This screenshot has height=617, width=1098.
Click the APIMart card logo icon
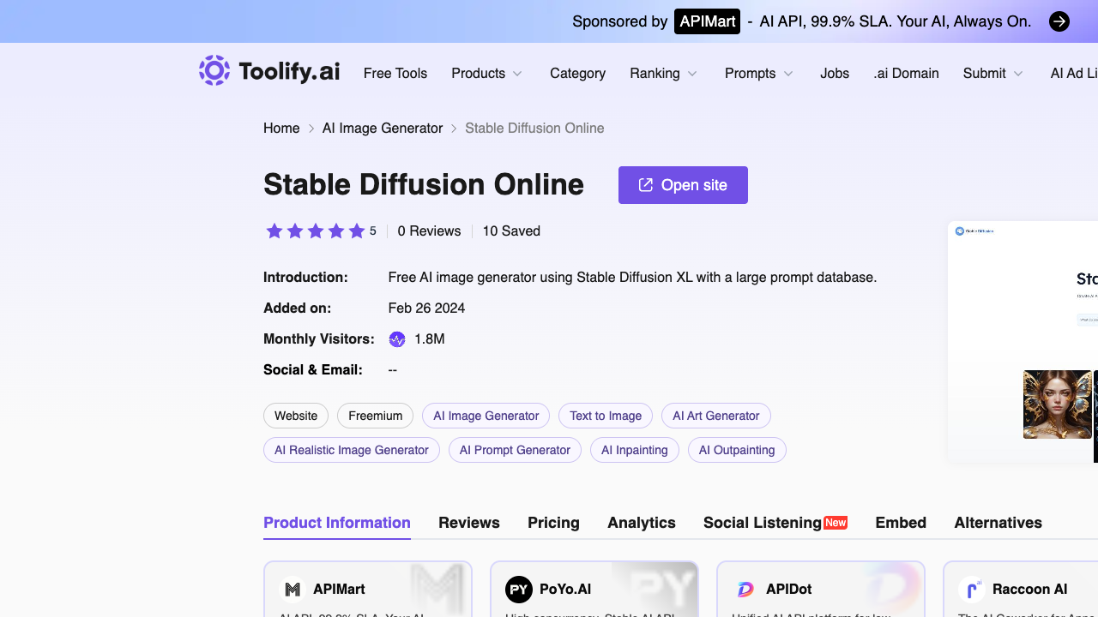click(x=293, y=590)
